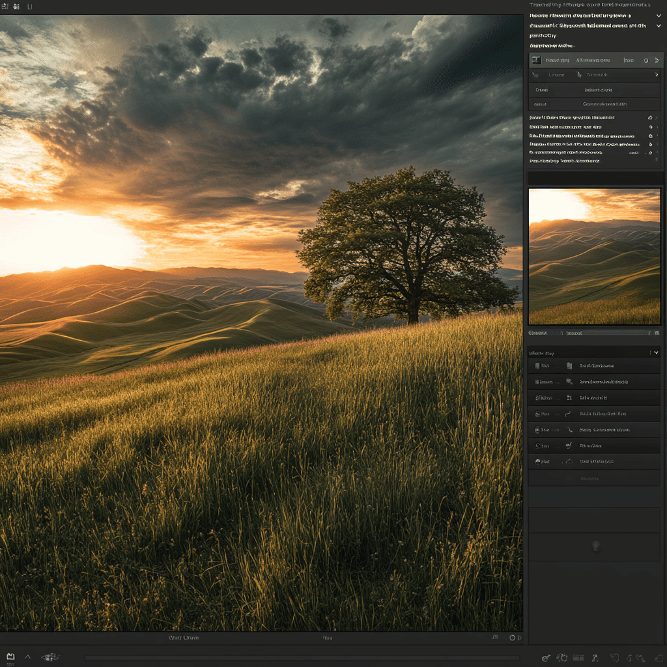Click the small thumbnail icon in the highlighted panel row
Screen dimensions: 667x667
point(537,61)
